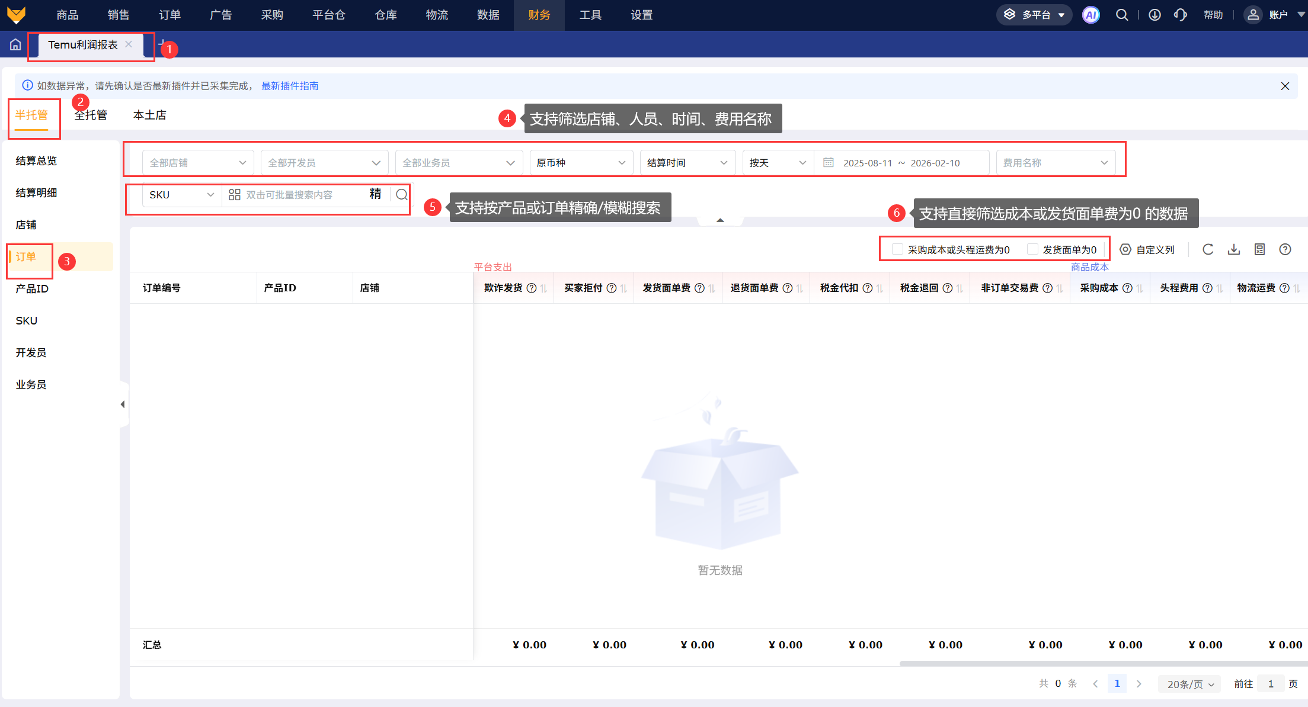This screenshot has width=1308, height=707.
Task: Open the 20条/页 page size selector
Action: 1189,684
